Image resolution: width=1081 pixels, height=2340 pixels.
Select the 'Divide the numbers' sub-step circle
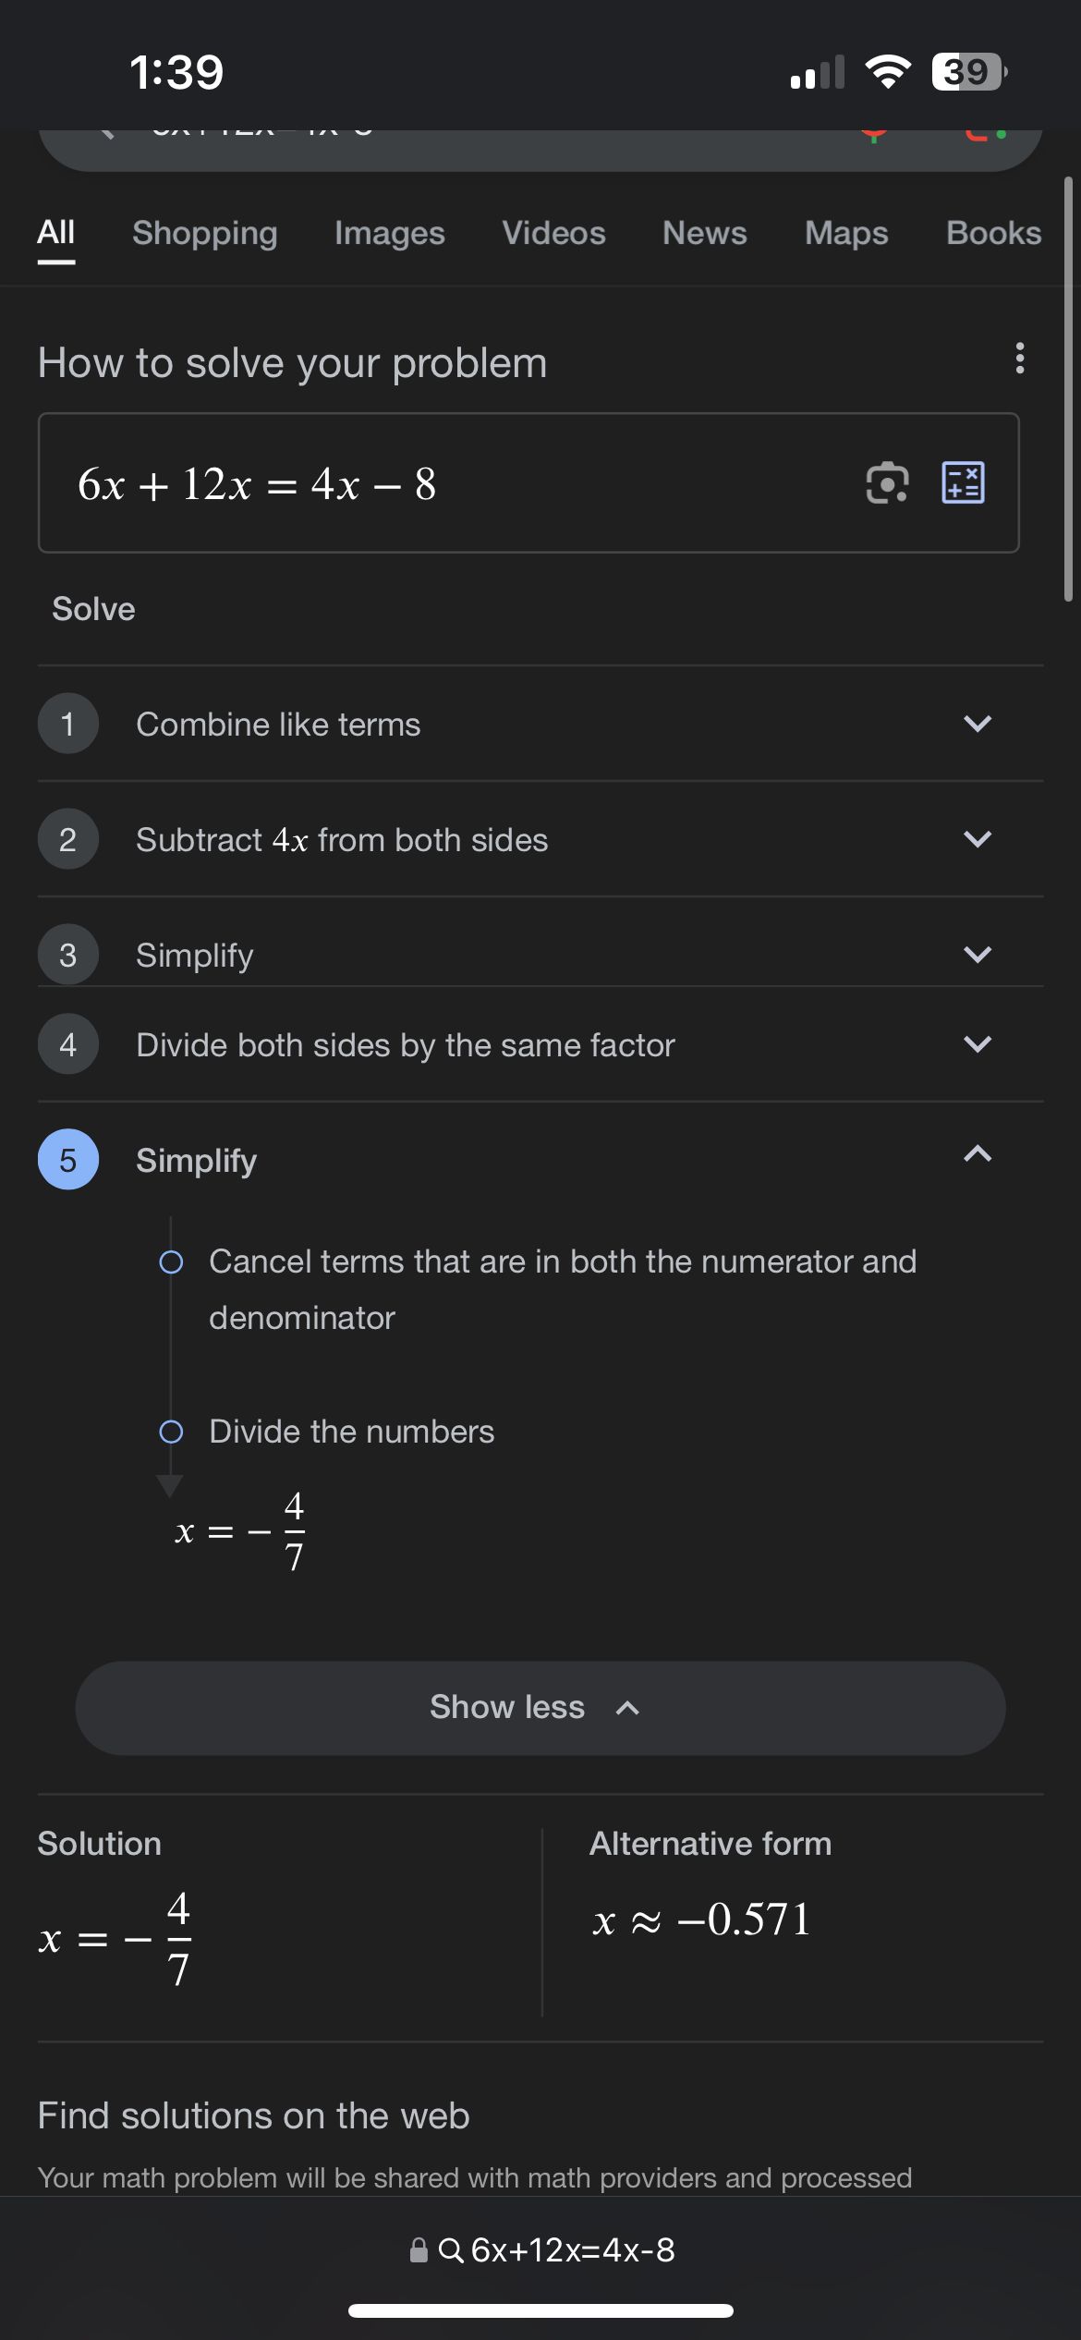click(x=171, y=1432)
